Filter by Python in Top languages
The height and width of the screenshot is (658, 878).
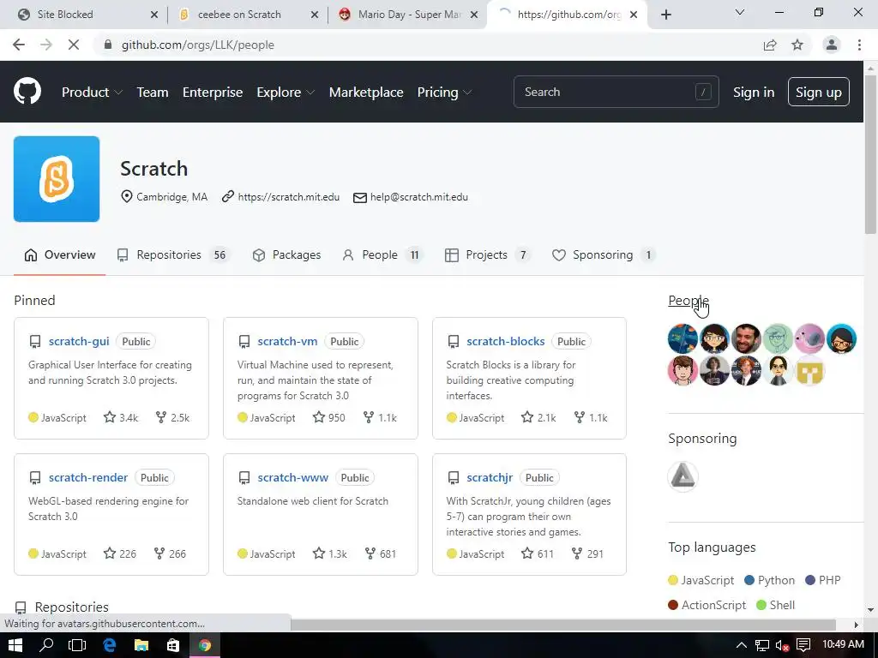769,580
